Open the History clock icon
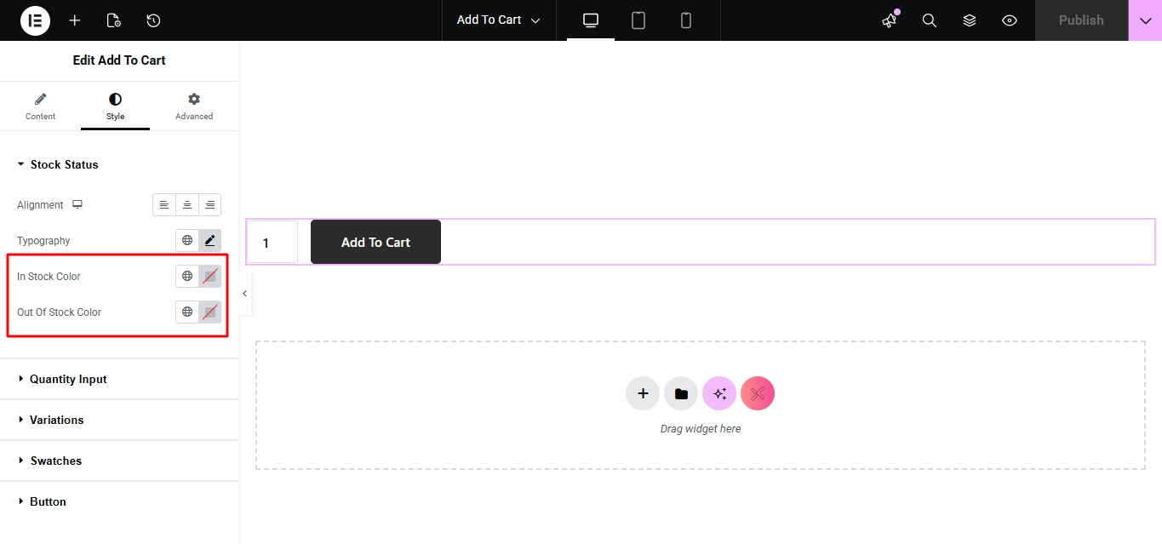The width and height of the screenshot is (1162, 544). [x=153, y=20]
